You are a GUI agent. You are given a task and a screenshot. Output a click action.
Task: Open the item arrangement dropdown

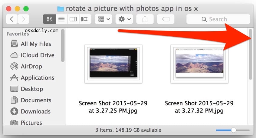(103, 19)
